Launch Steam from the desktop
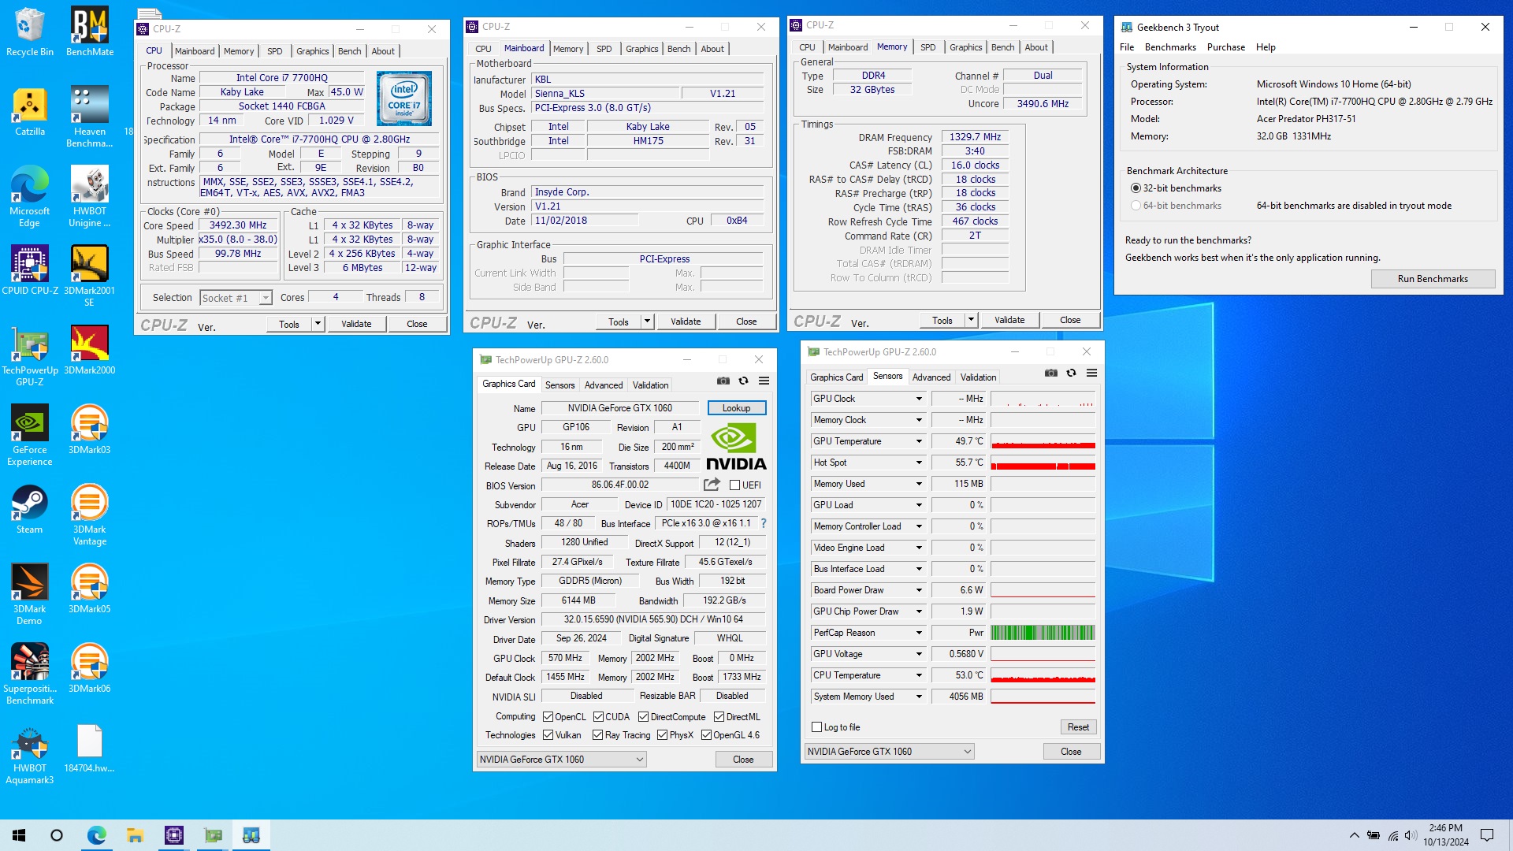The width and height of the screenshot is (1513, 851). click(30, 510)
